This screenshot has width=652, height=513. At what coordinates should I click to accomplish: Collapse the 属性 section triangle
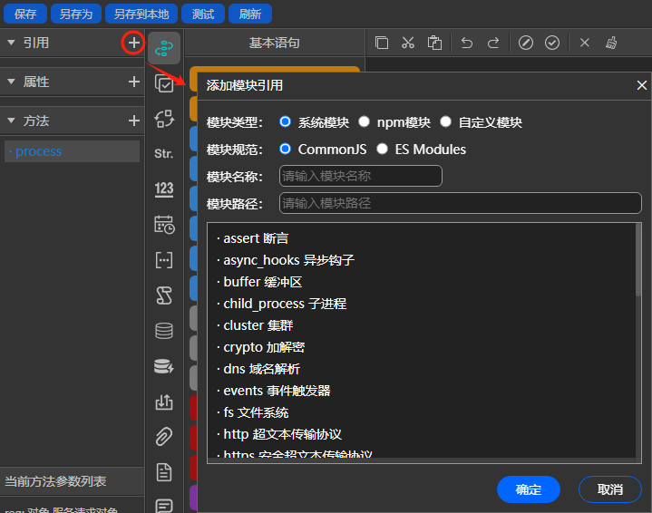click(x=11, y=82)
